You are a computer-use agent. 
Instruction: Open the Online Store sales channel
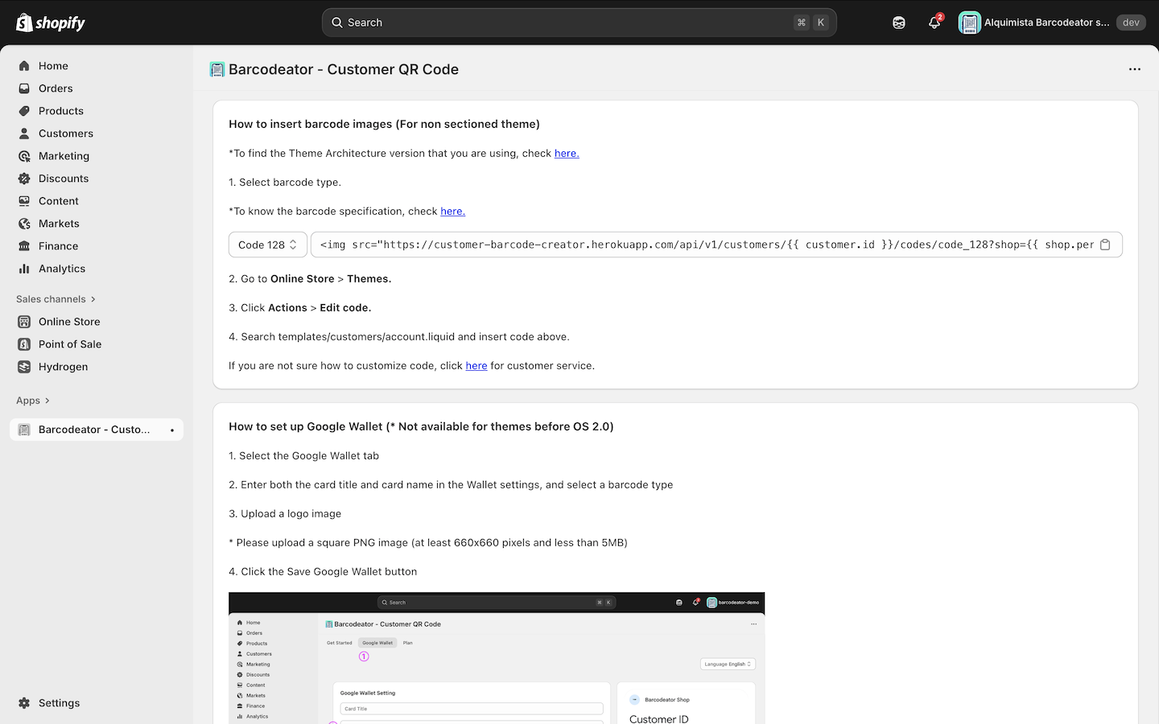(x=69, y=322)
